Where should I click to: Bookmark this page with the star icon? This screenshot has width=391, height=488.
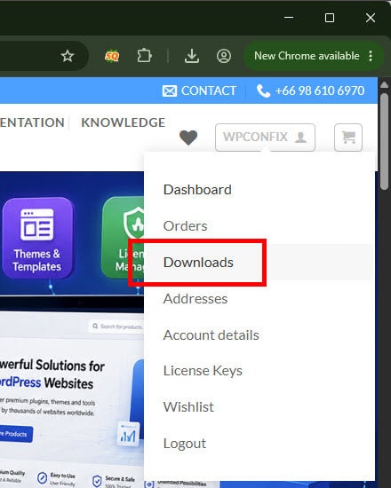point(68,56)
